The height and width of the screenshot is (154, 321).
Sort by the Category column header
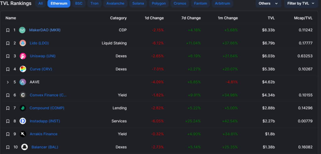tap(118, 18)
